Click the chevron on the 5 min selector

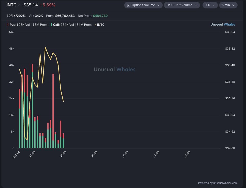234,5
